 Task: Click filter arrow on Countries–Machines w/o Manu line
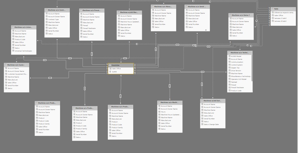pos(156,49)
